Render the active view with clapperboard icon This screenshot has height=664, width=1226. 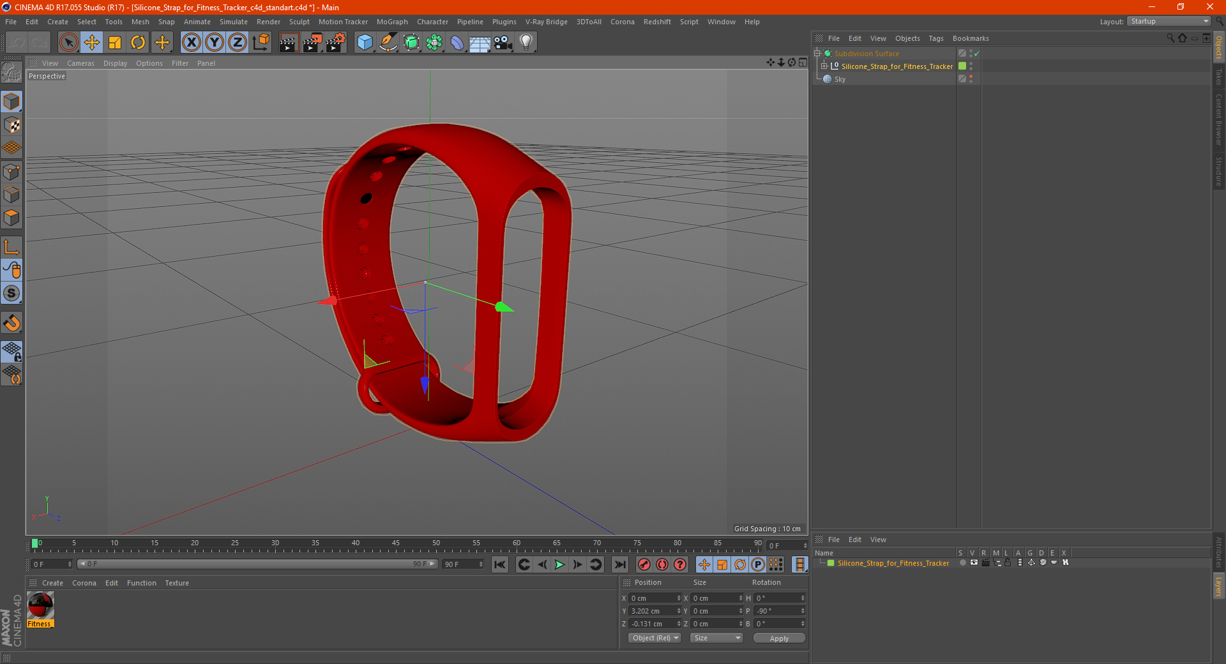pos(289,43)
